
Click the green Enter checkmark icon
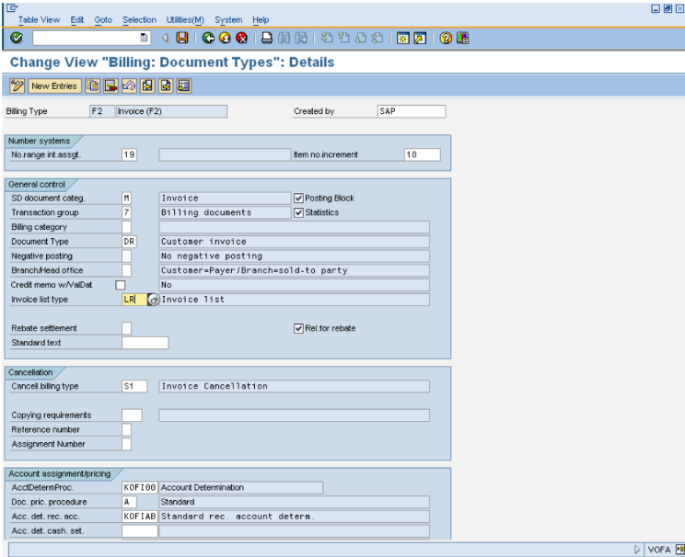(17, 38)
